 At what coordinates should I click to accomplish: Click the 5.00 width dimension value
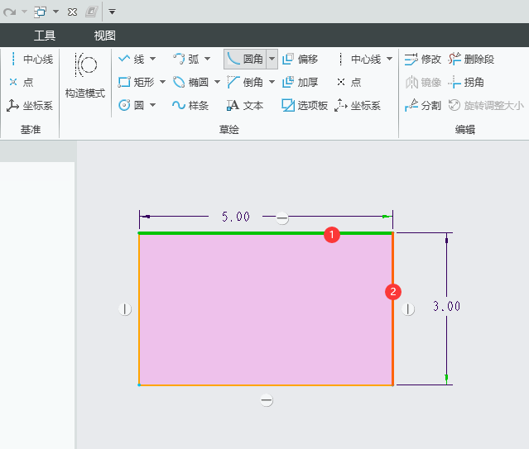(x=235, y=217)
